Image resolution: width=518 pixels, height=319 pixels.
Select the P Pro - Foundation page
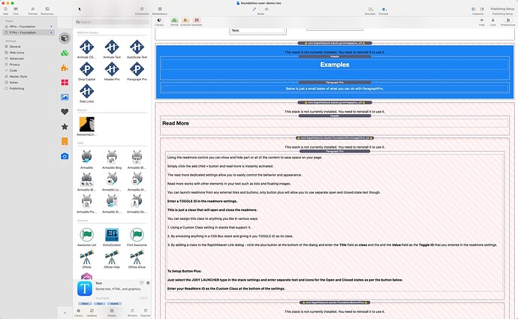23,32
